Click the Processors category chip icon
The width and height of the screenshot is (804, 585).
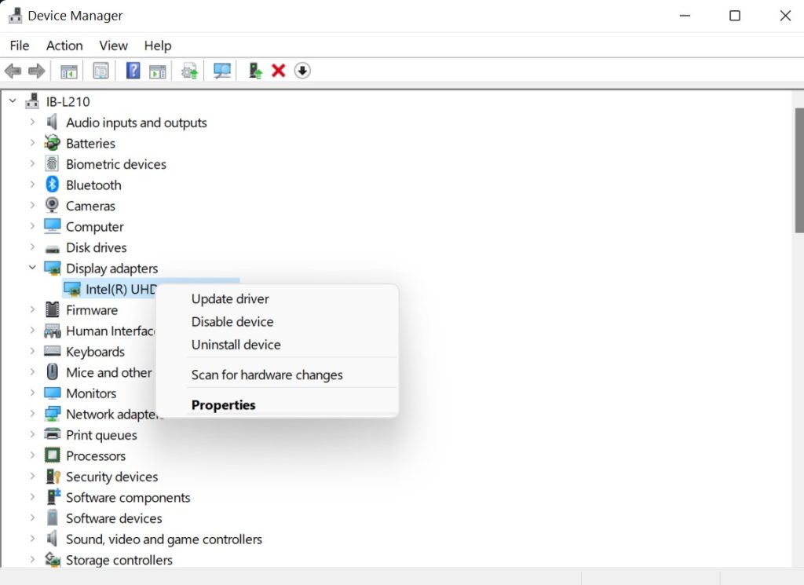click(52, 455)
